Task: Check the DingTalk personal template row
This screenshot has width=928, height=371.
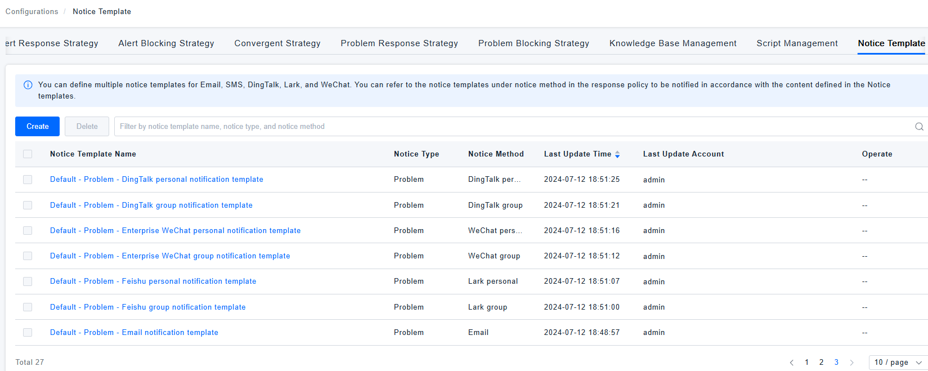Action: click(28, 180)
